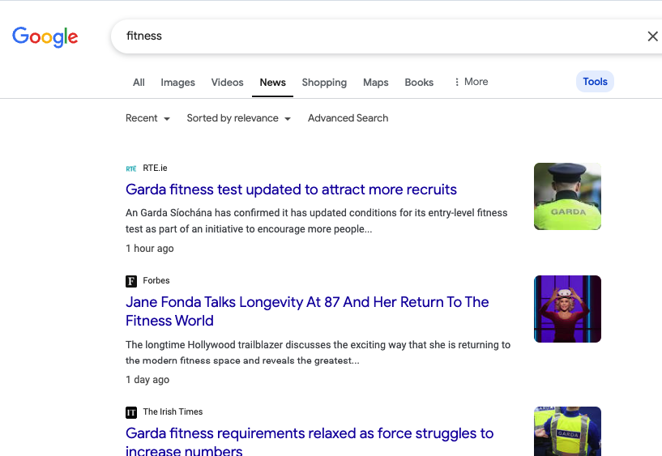View the Jane Fonda purple thumbnail
Image resolution: width=662 pixels, height=456 pixels.
click(x=567, y=309)
